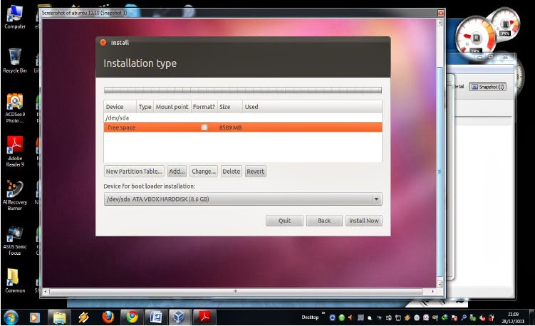This screenshot has height=326, width=535.
Task: Click the Back button
Action: (x=324, y=221)
